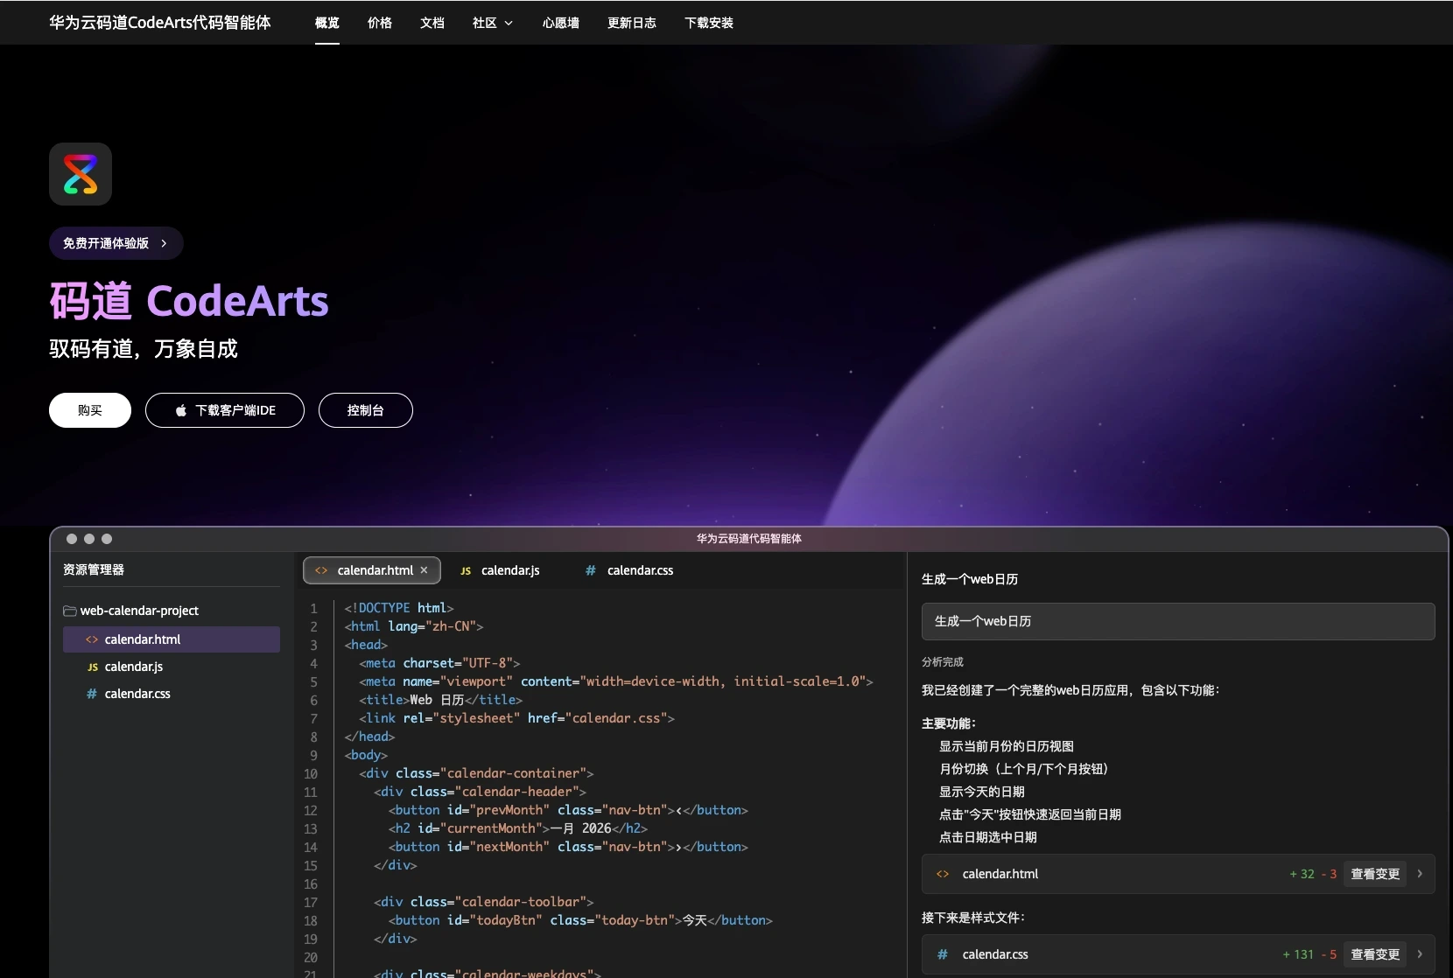Click line number 12 in editor gutter
1453x978 pixels.
(311, 810)
